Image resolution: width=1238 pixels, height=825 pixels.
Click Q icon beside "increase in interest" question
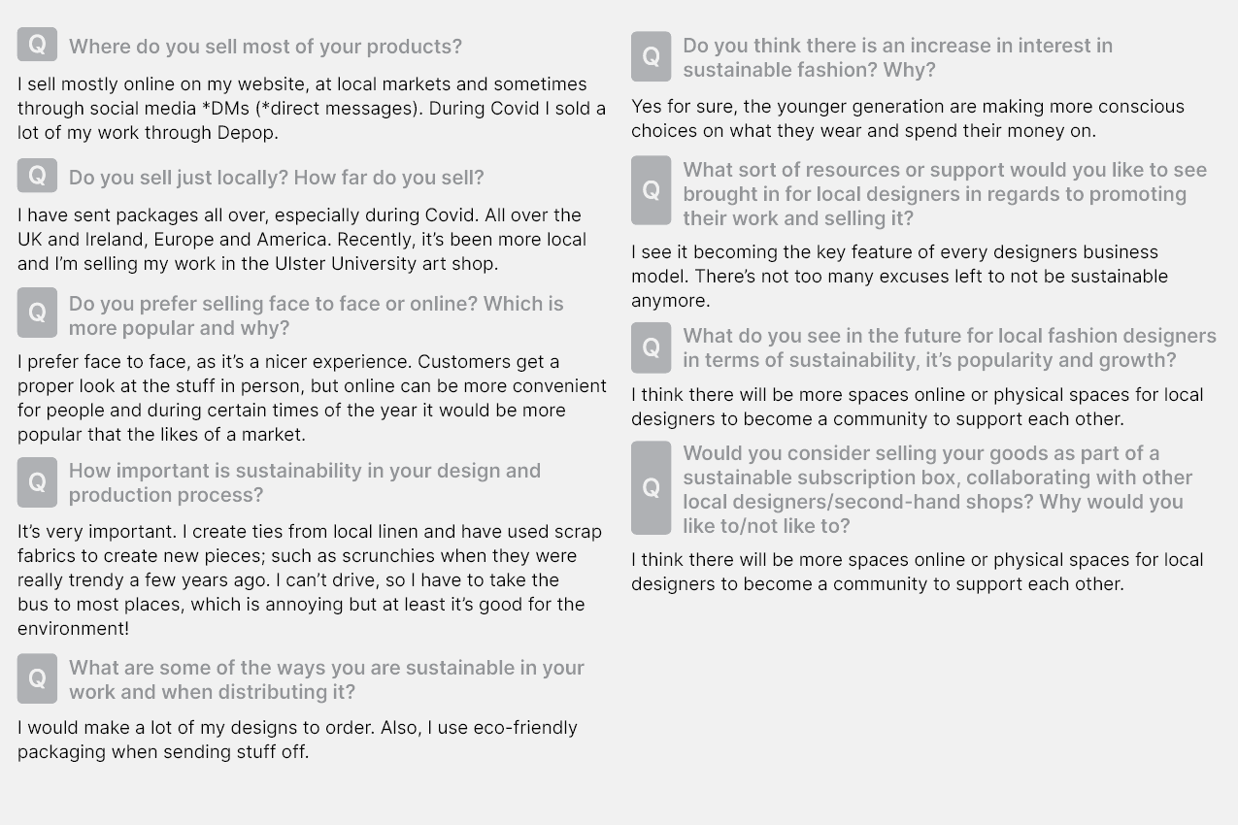point(651,56)
